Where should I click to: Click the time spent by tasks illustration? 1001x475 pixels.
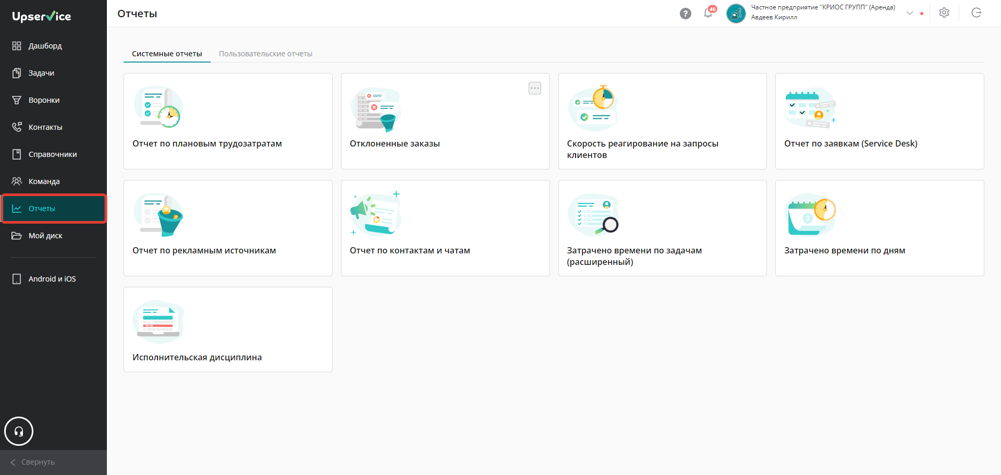pos(593,215)
